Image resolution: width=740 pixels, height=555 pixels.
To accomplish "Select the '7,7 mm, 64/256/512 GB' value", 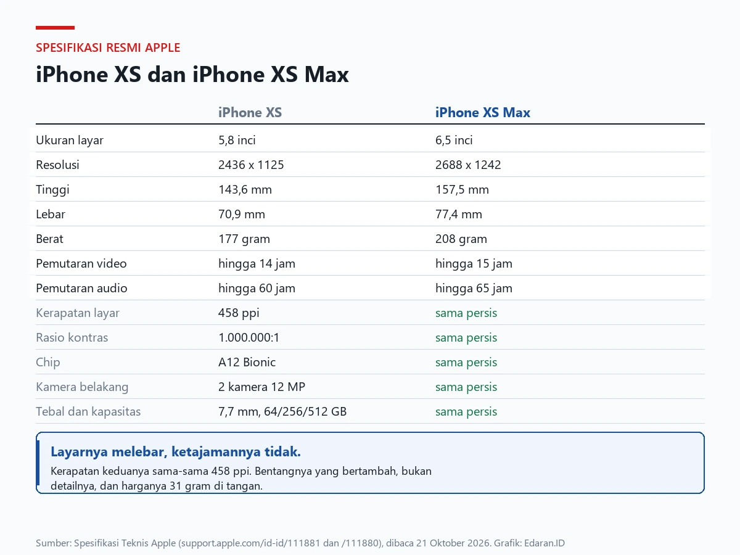I will pyautogui.click(x=282, y=411).
